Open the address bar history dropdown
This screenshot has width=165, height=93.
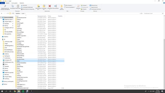(x=140, y=13)
